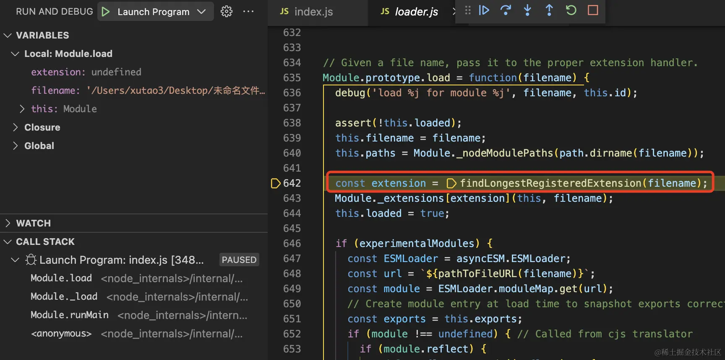Click the comment on line 634
The image size is (725, 360).
tap(510, 63)
